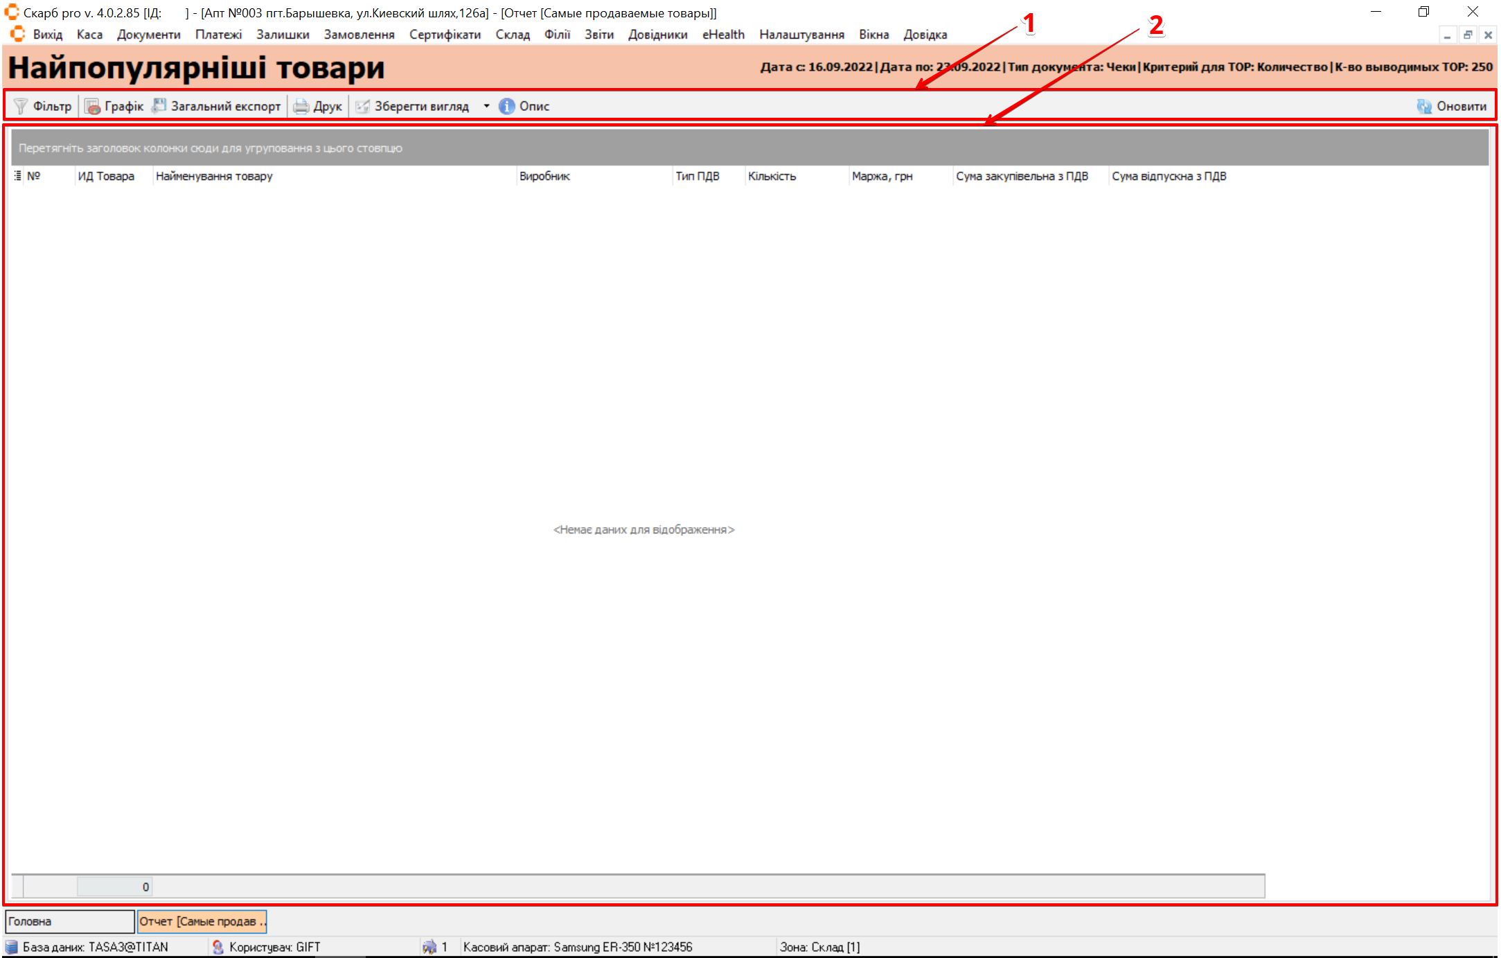Click the Маржа, грн column header

tap(882, 176)
